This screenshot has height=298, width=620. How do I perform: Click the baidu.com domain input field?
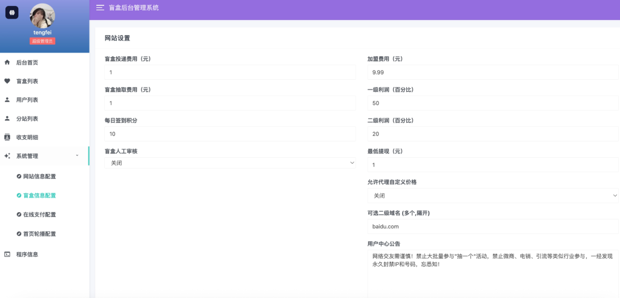[x=493, y=227]
